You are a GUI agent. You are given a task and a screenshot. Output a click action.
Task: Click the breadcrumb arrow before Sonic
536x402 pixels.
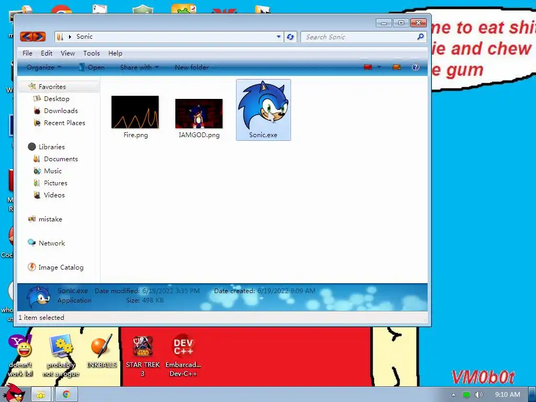(70, 37)
